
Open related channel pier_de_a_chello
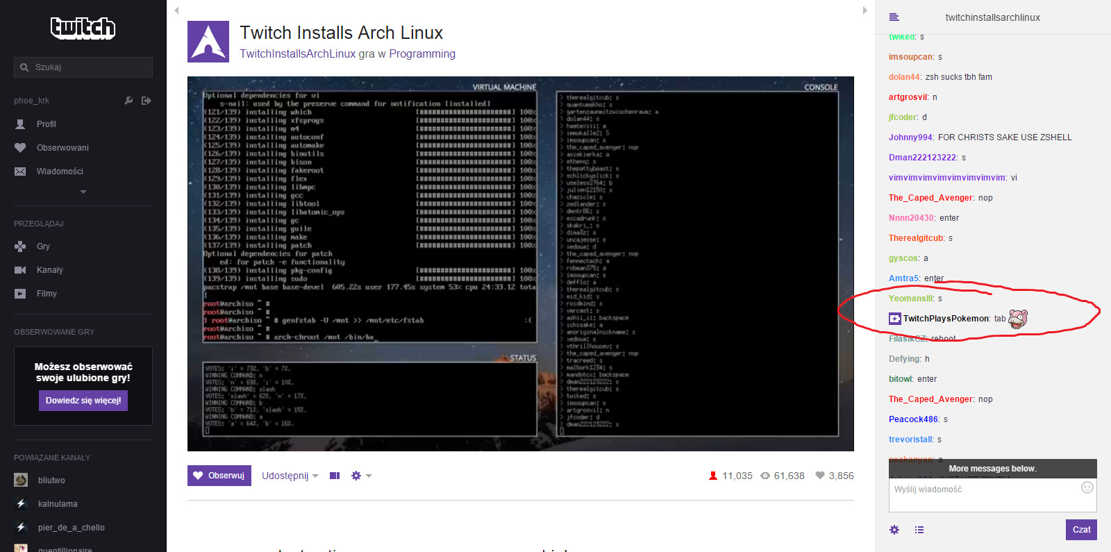coord(72,528)
